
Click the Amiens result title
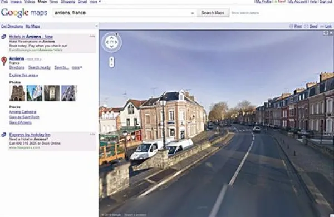(17, 58)
